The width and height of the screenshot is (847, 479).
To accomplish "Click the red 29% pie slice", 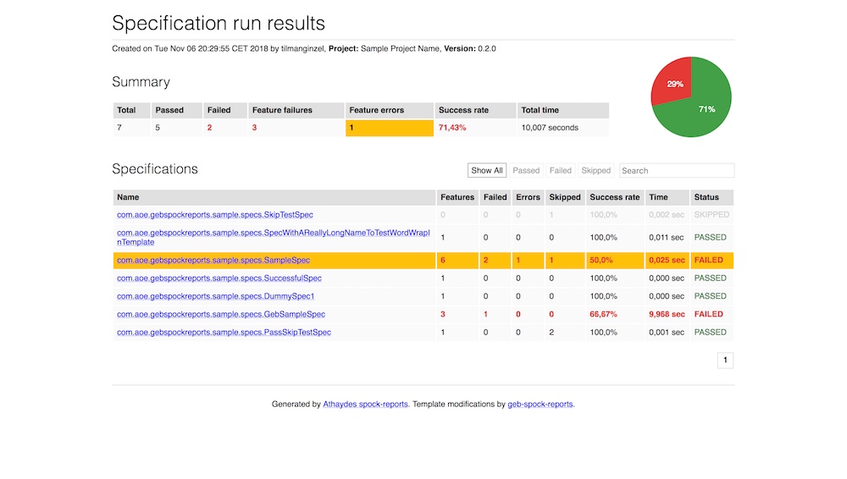I will point(673,83).
